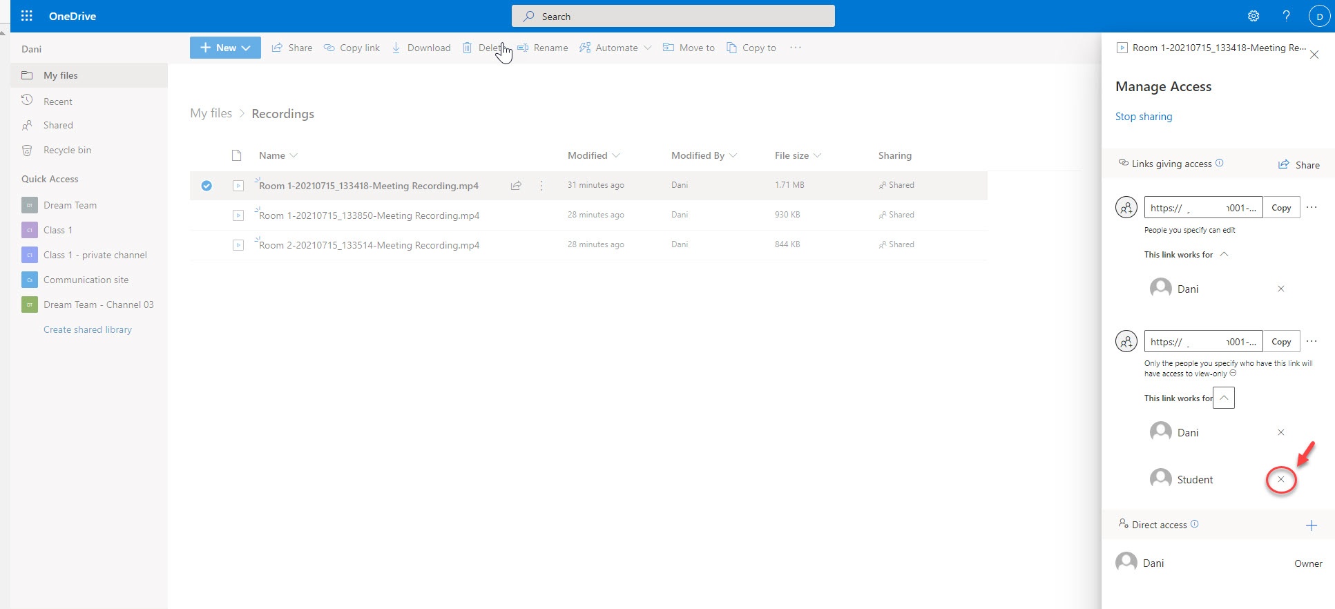Open the Automate dropdown
The width and height of the screenshot is (1335, 609).
pos(615,48)
